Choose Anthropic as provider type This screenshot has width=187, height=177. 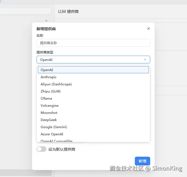[x=93, y=77]
